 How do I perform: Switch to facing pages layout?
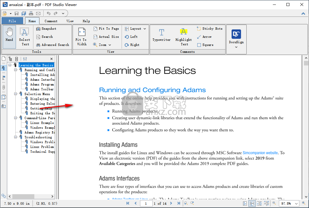pyautogui.click(x=259, y=203)
